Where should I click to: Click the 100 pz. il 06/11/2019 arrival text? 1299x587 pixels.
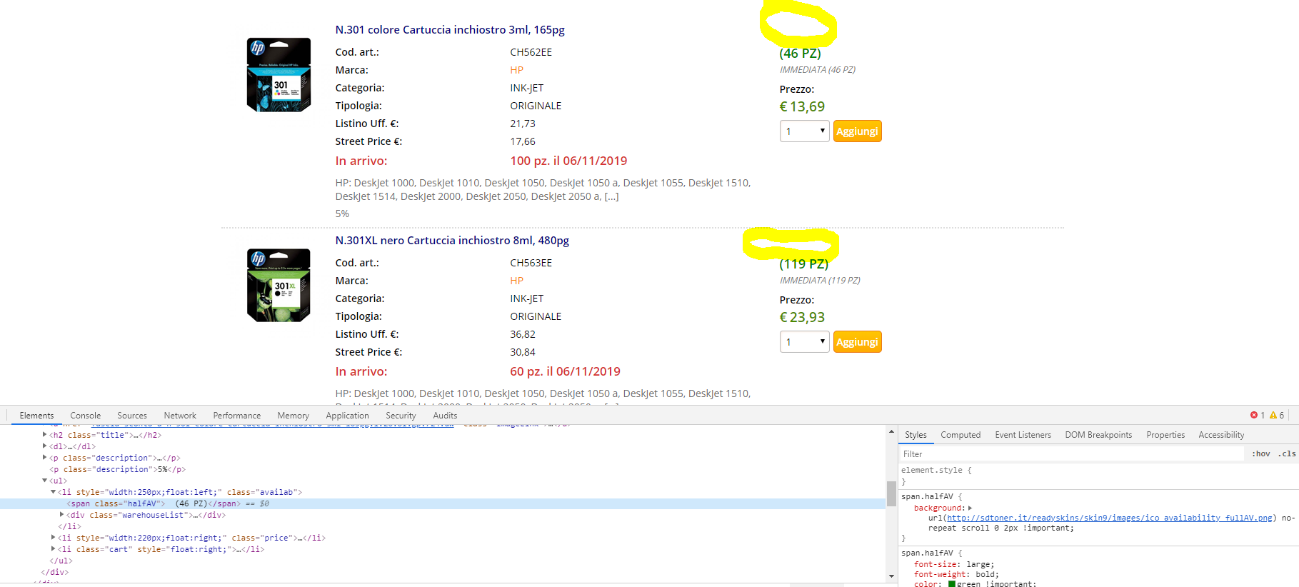(568, 161)
